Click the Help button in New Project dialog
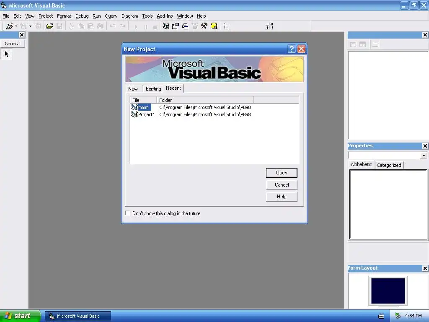The image size is (429, 322). [x=282, y=197]
